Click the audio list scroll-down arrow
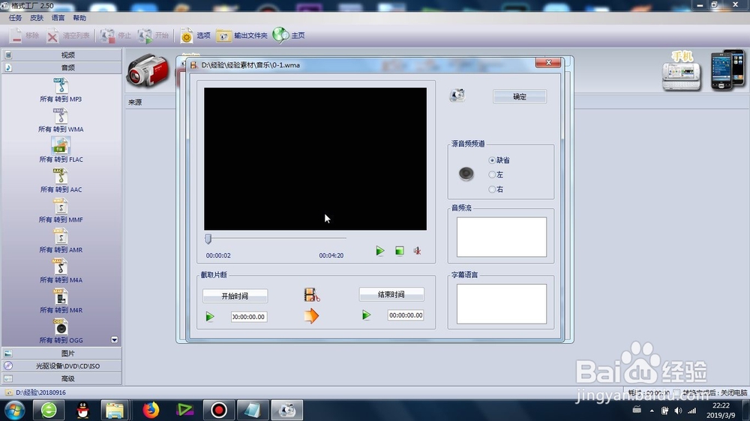 (x=114, y=340)
